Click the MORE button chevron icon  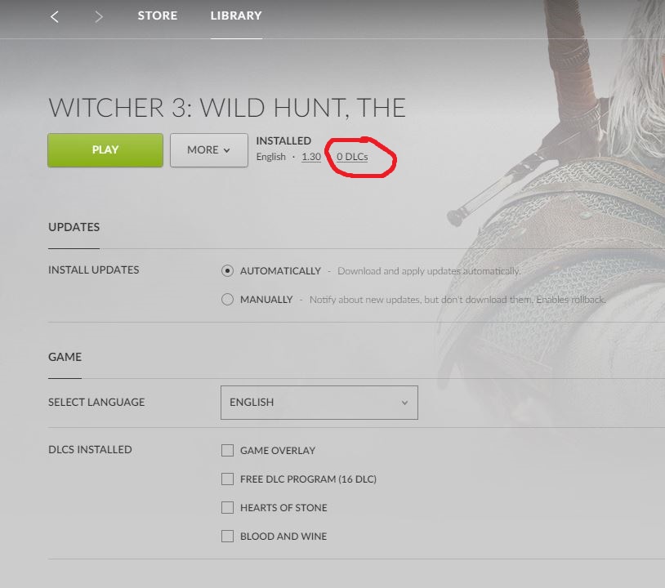point(226,150)
